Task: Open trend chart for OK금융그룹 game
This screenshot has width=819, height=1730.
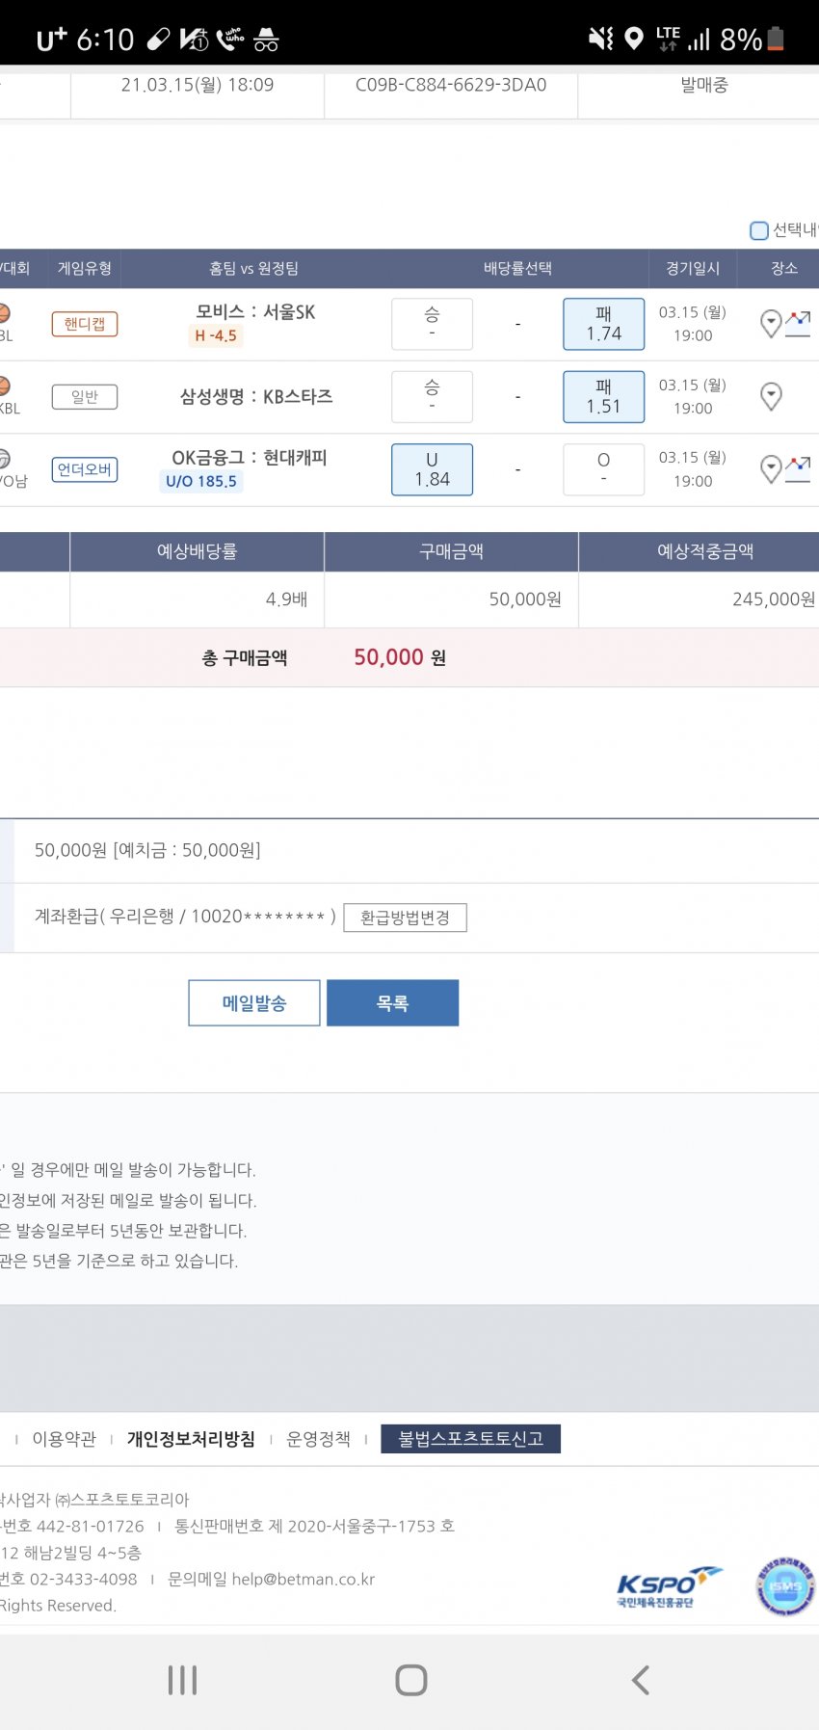Action: click(799, 469)
